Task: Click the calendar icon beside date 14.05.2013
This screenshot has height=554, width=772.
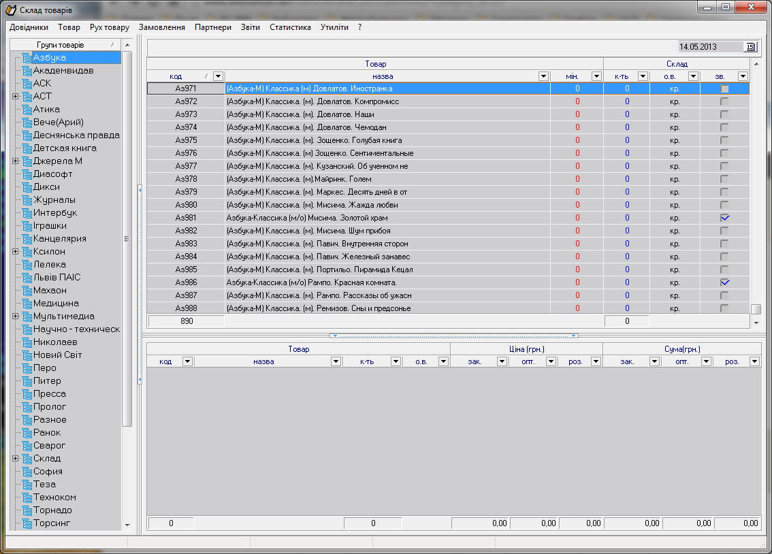Action: [x=750, y=47]
